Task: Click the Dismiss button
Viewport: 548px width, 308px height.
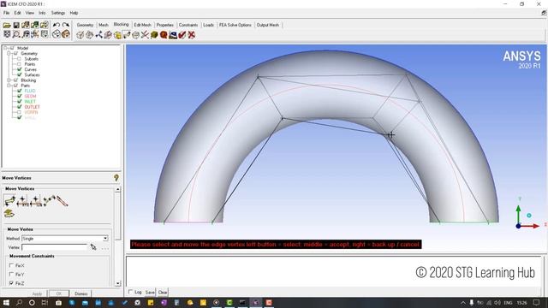Action: pyautogui.click(x=81, y=293)
